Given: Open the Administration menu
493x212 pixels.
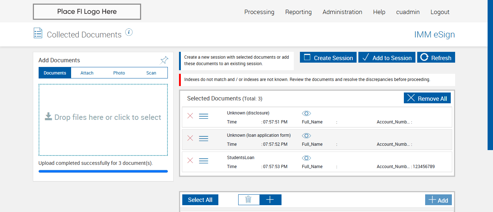Looking at the screenshot, I should tap(342, 12).
